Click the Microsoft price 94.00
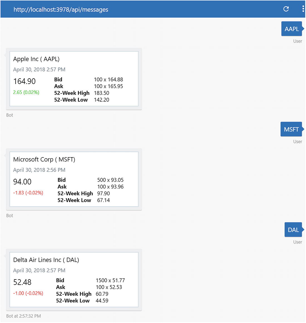The width and height of the screenshot is (306, 323). tap(22, 182)
